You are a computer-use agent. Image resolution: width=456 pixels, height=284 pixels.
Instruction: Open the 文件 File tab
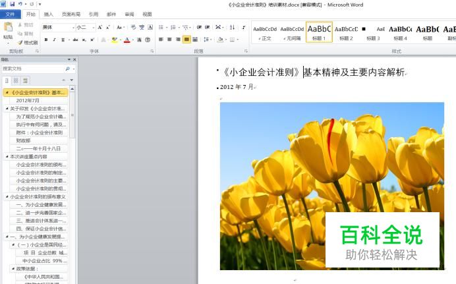10,14
